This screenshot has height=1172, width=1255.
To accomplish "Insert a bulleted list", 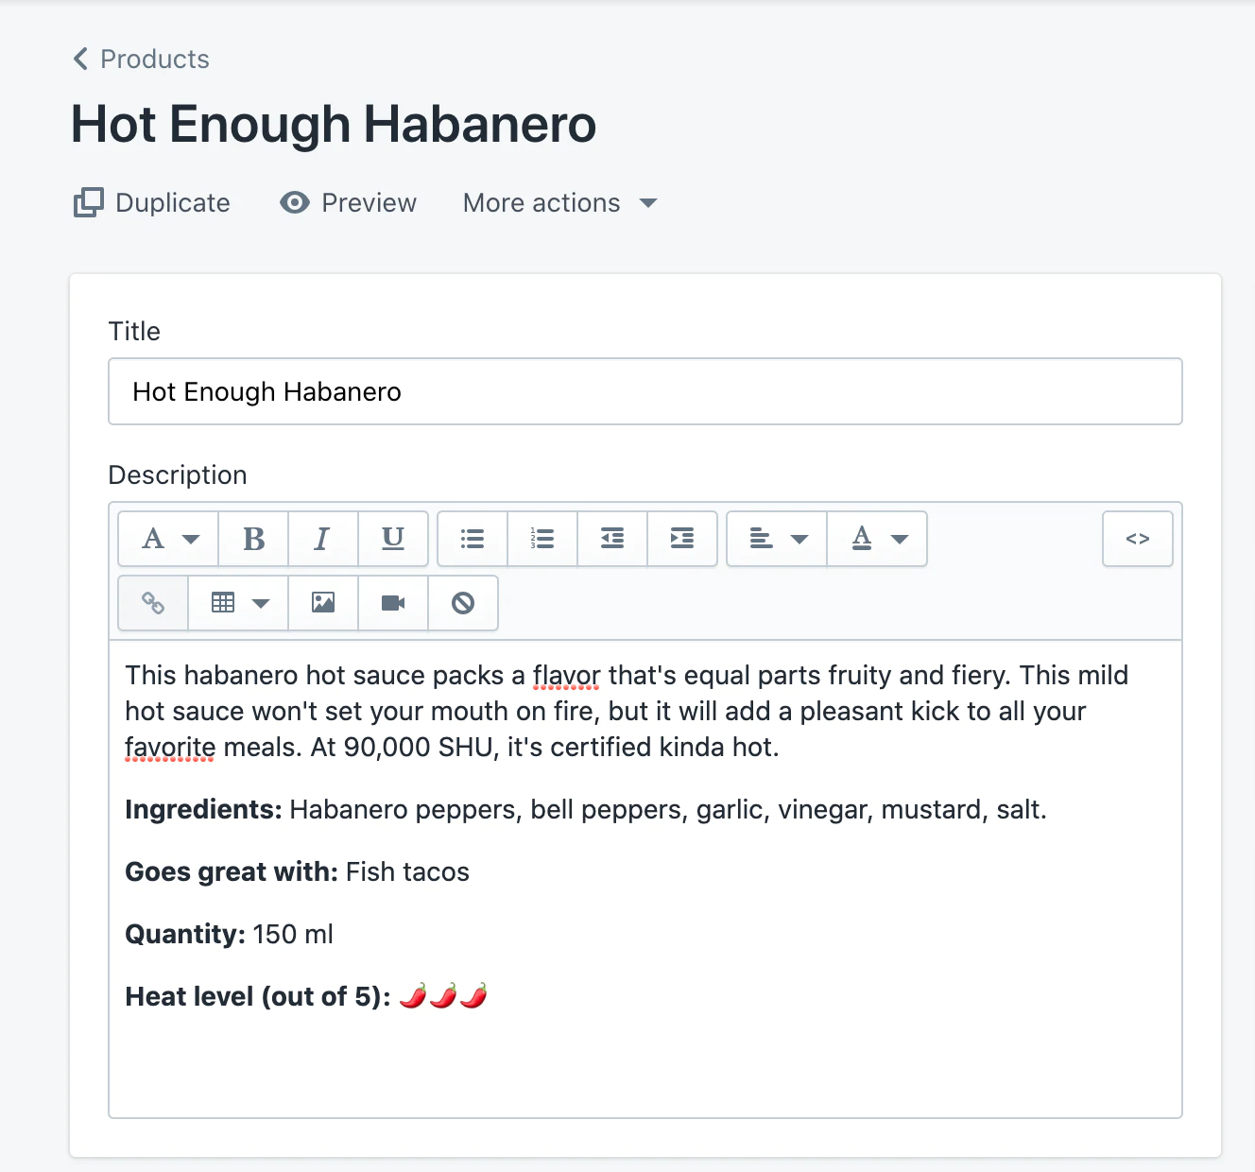I will [x=473, y=539].
